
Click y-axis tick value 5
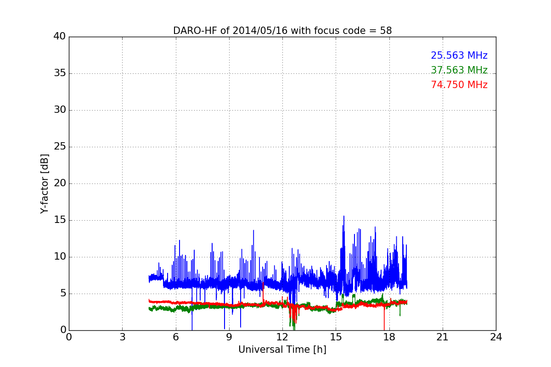click(x=63, y=294)
